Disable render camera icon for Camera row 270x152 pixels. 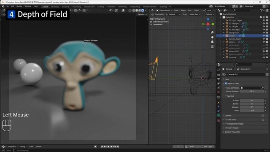[267, 35]
